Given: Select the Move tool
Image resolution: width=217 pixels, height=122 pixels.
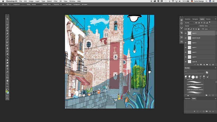Looking at the screenshot, I should click(x=7, y=19).
